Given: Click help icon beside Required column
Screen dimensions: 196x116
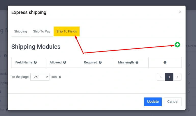Looking at the screenshot, I should (x=100, y=62).
